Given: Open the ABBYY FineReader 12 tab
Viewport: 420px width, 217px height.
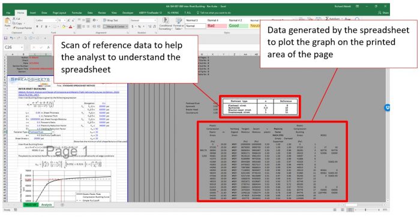Looking at the screenshot, I should 150,13.
